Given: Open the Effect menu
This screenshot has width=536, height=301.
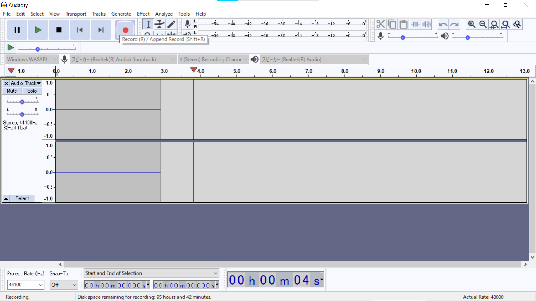Looking at the screenshot, I should tap(143, 14).
